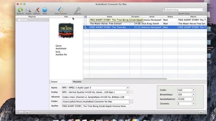Click the Playlists panel header
The image size is (216, 121).
click(32, 16)
